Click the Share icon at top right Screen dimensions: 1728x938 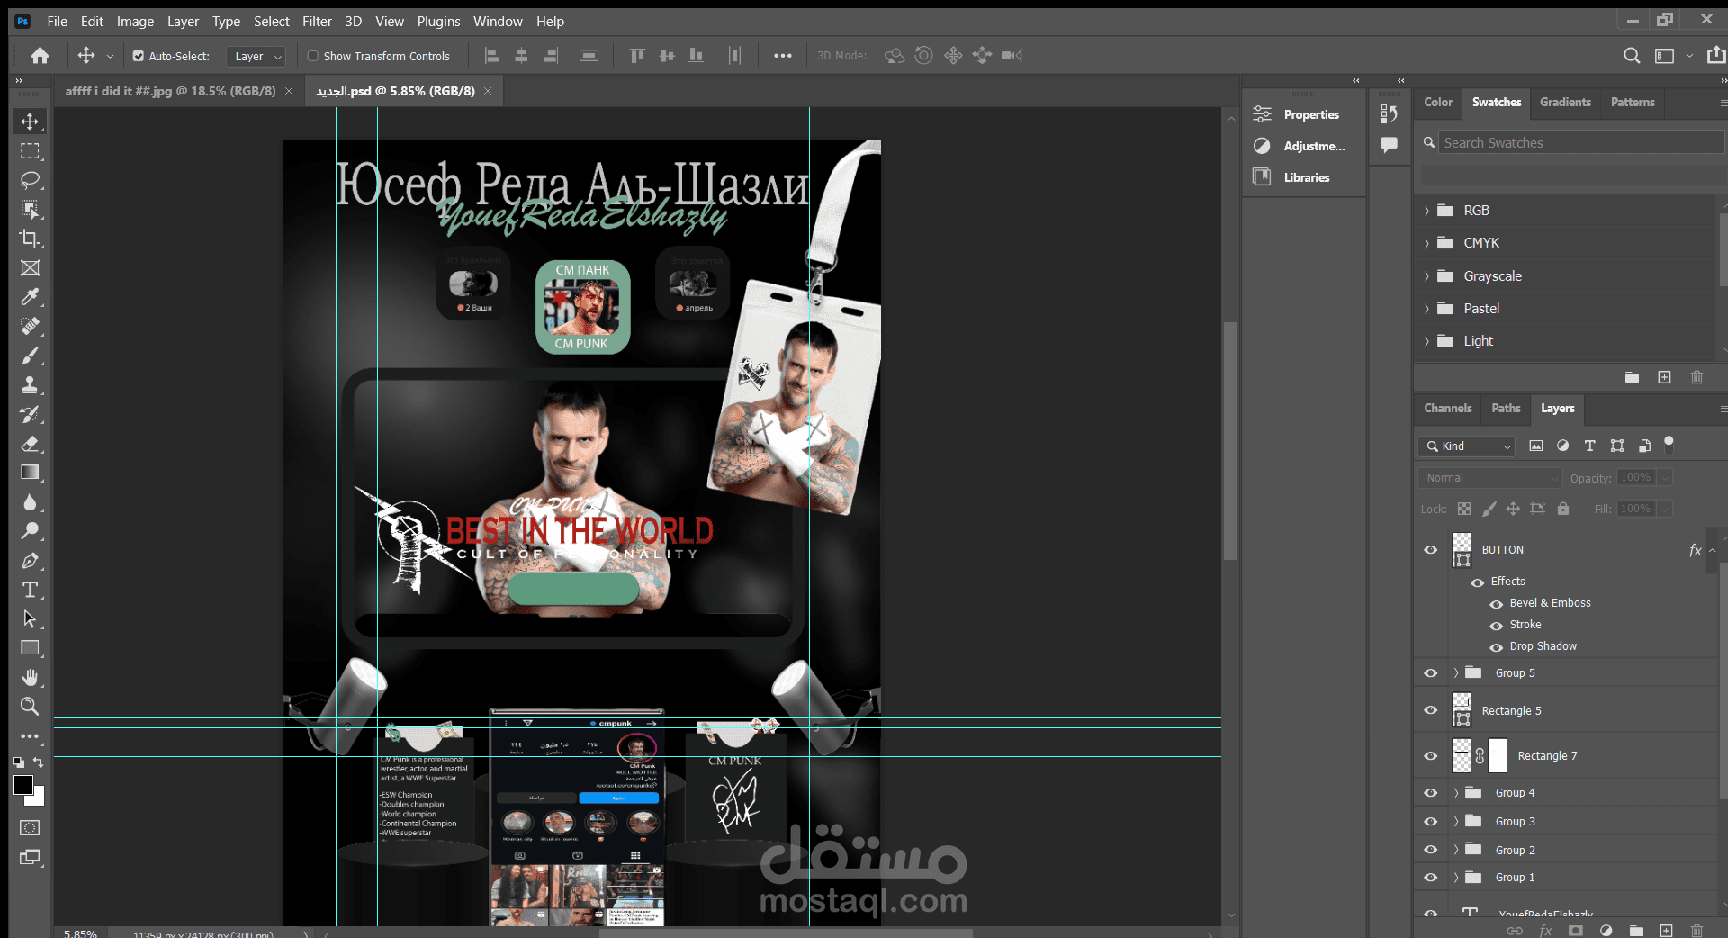tap(1715, 56)
